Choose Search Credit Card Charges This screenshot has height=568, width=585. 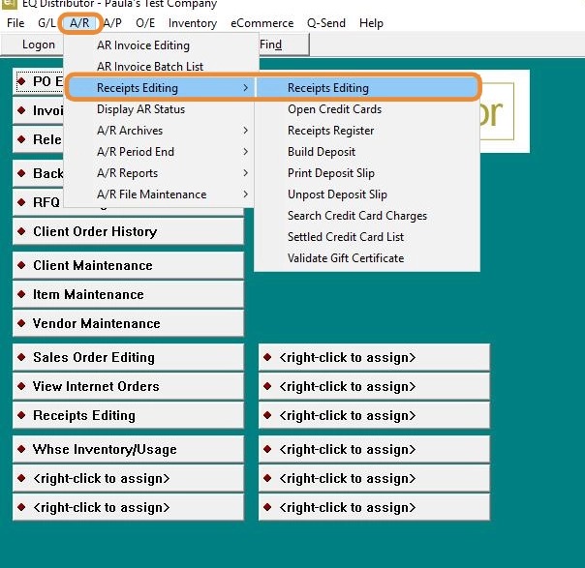click(x=367, y=216)
